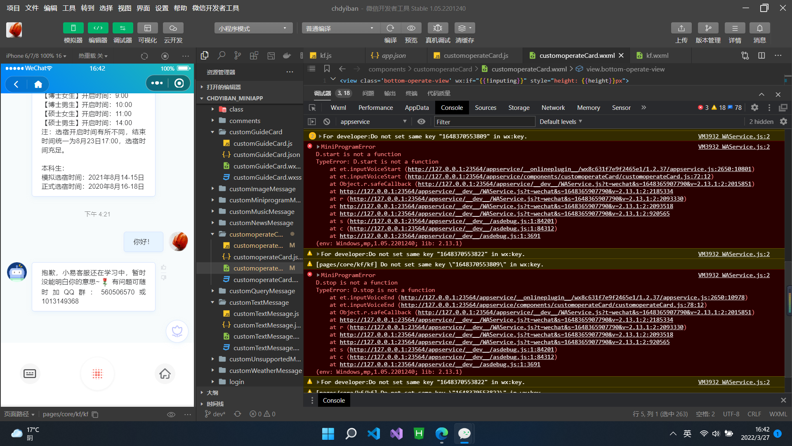Open the search icon in the sidebar
The width and height of the screenshot is (792, 446).
(x=222, y=56)
